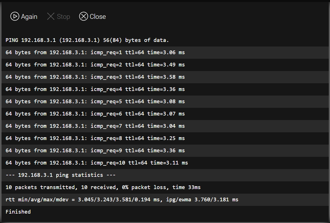Click the circled X icon beside Close

coord(84,16)
